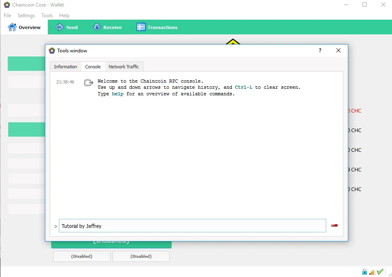Switch to the Information tab

point(65,67)
